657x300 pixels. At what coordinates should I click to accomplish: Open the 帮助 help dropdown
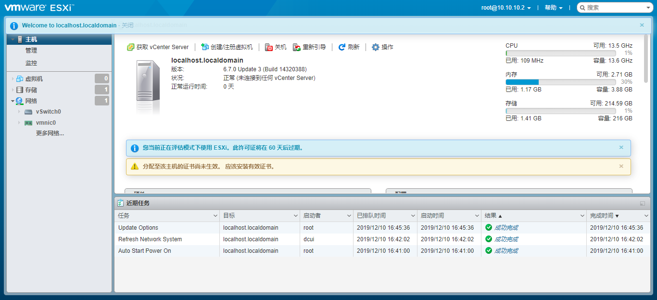click(x=554, y=8)
